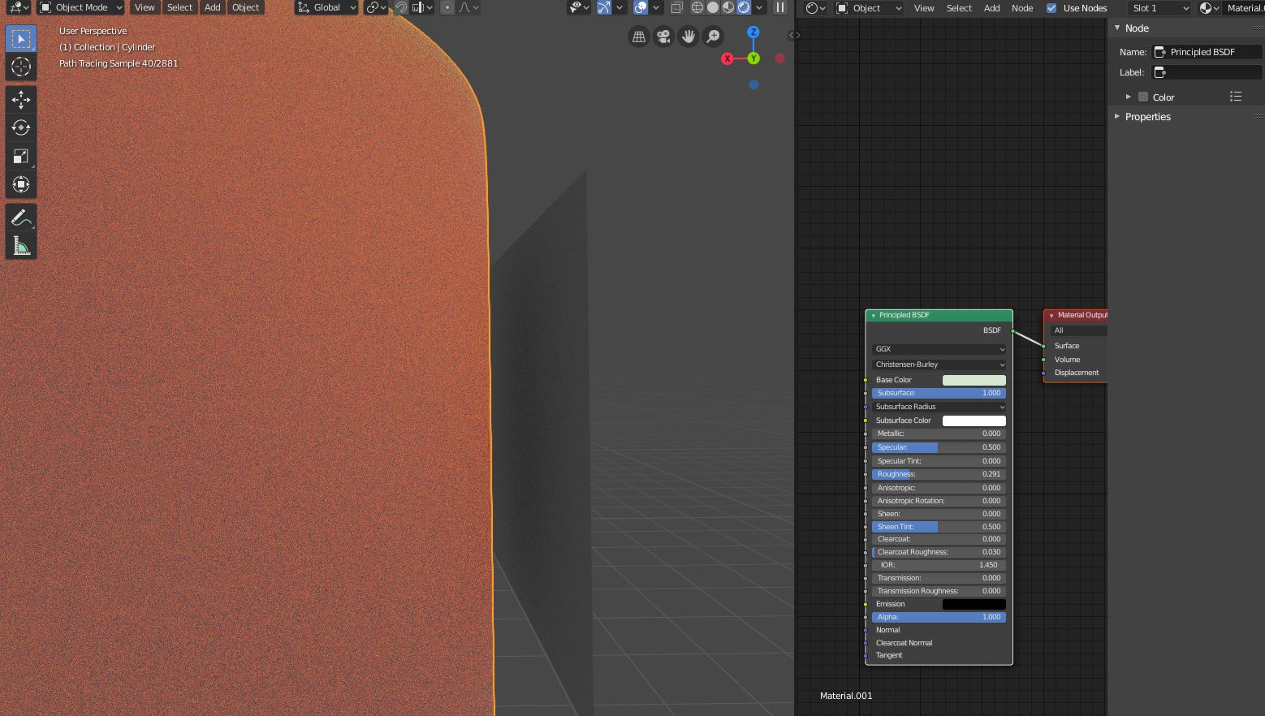This screenshot has height=716, width=1265.
Task: Click the blue Z axis gizmo
Action: pos(753,32)
